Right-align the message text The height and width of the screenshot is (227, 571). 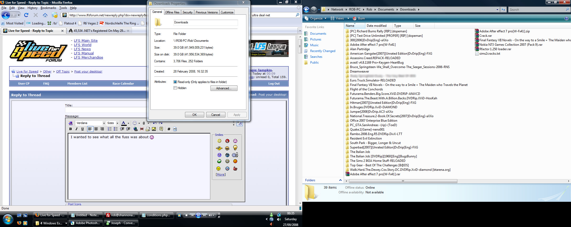point(102,129)
